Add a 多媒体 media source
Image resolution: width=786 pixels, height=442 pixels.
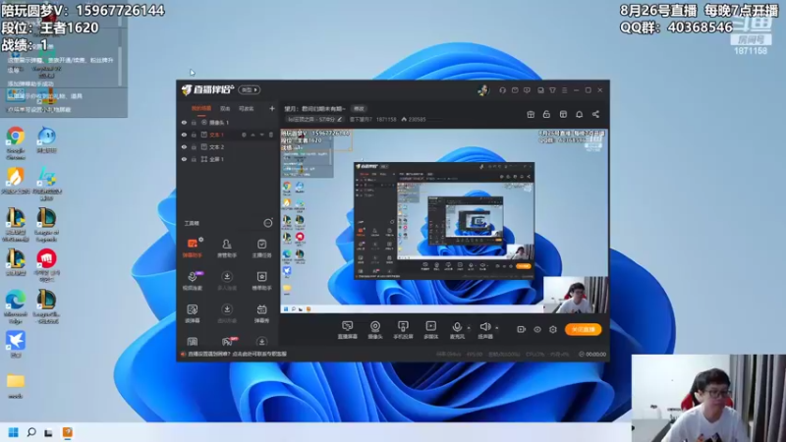(430, 330)
